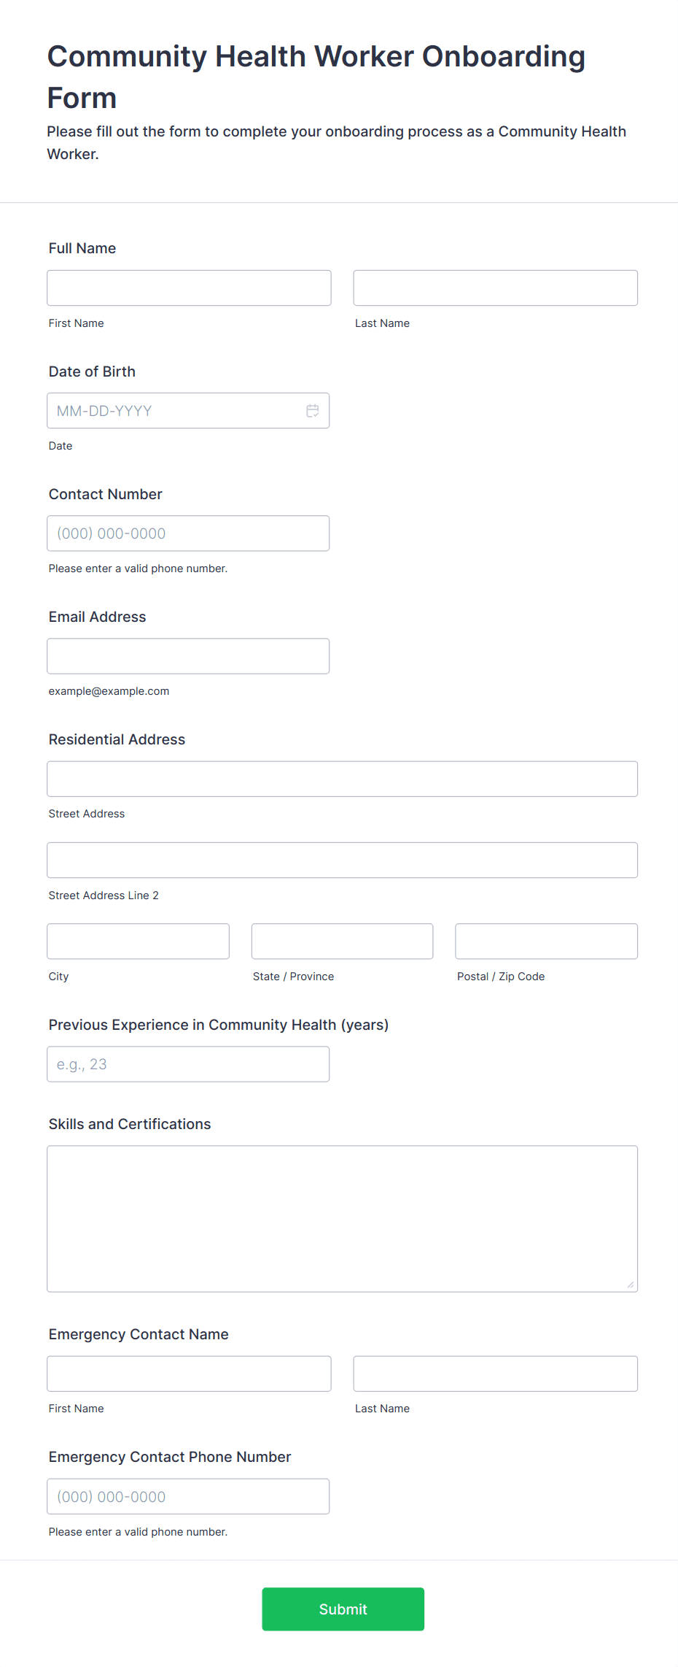Click the Street Address Line 2 field

click(x=343, y=861)
